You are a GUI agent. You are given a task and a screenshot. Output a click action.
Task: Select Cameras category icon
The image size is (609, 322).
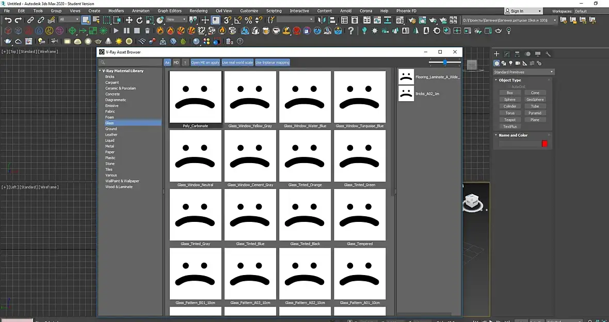pyautogui.click(x=518, y=63)
